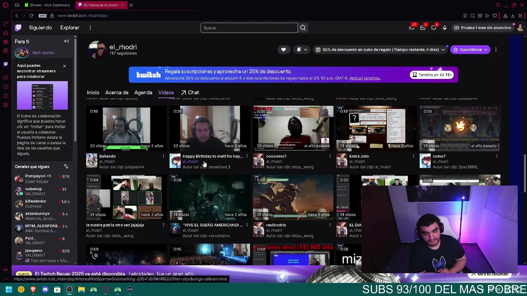Click the heart follow button for el_rhodri
The image size is (527, 296).
[283, 50]
